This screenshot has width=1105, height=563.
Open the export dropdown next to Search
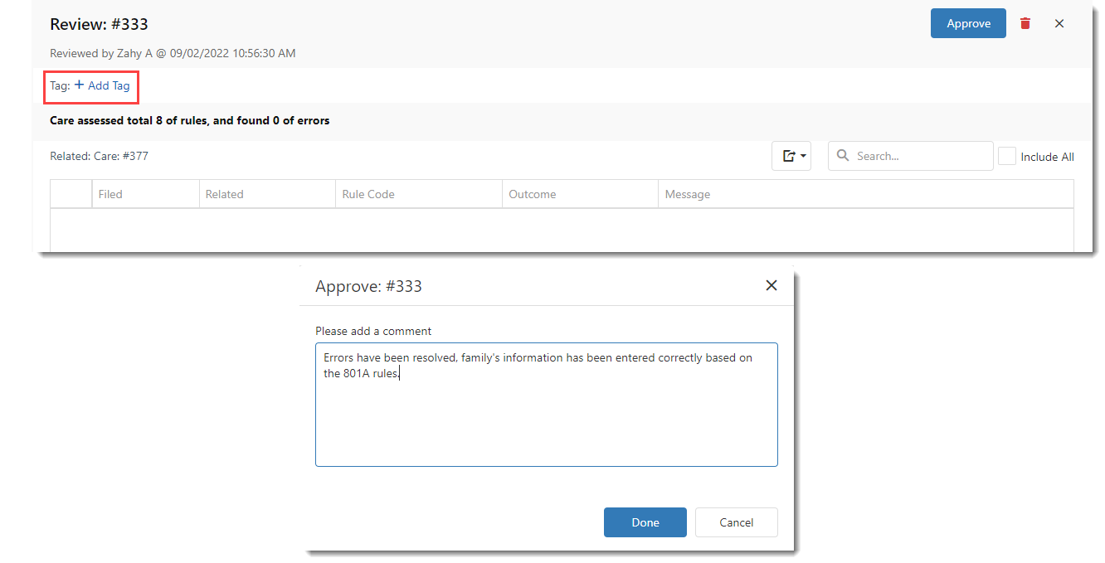(x=791, y=156)
